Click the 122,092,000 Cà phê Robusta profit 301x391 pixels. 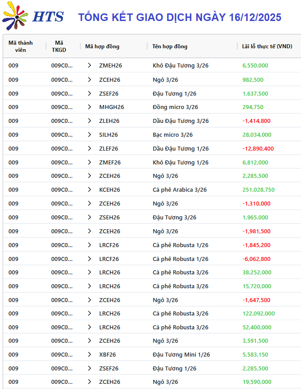[x=259, y=314]
